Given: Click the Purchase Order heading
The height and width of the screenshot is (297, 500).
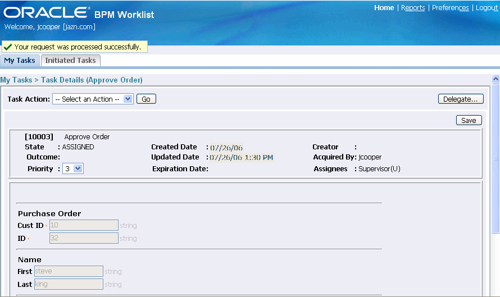Looking at the screenshot, I should (49, 213).
